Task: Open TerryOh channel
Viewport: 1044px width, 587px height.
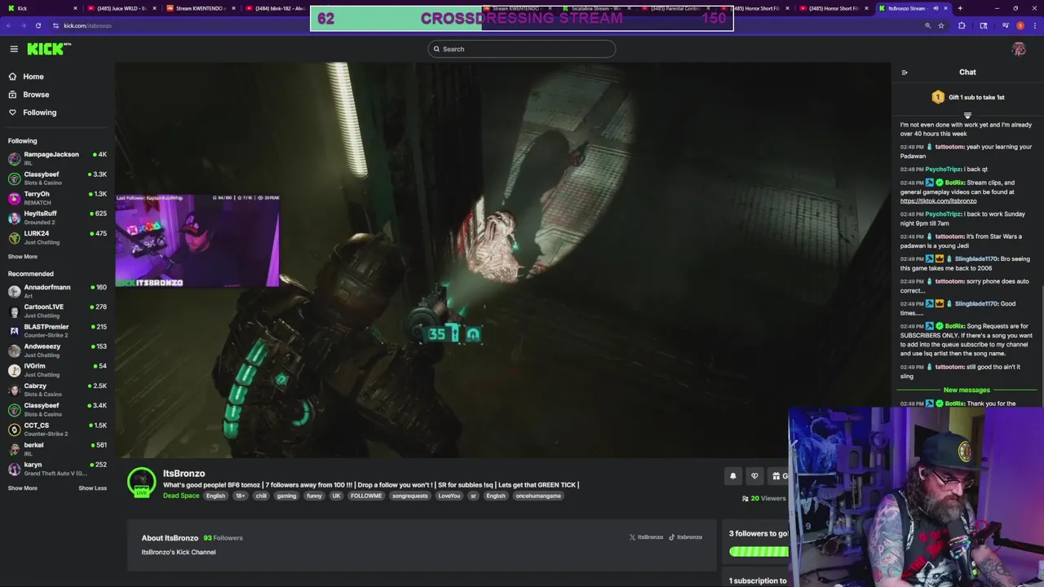Action: tap(57, 197)
